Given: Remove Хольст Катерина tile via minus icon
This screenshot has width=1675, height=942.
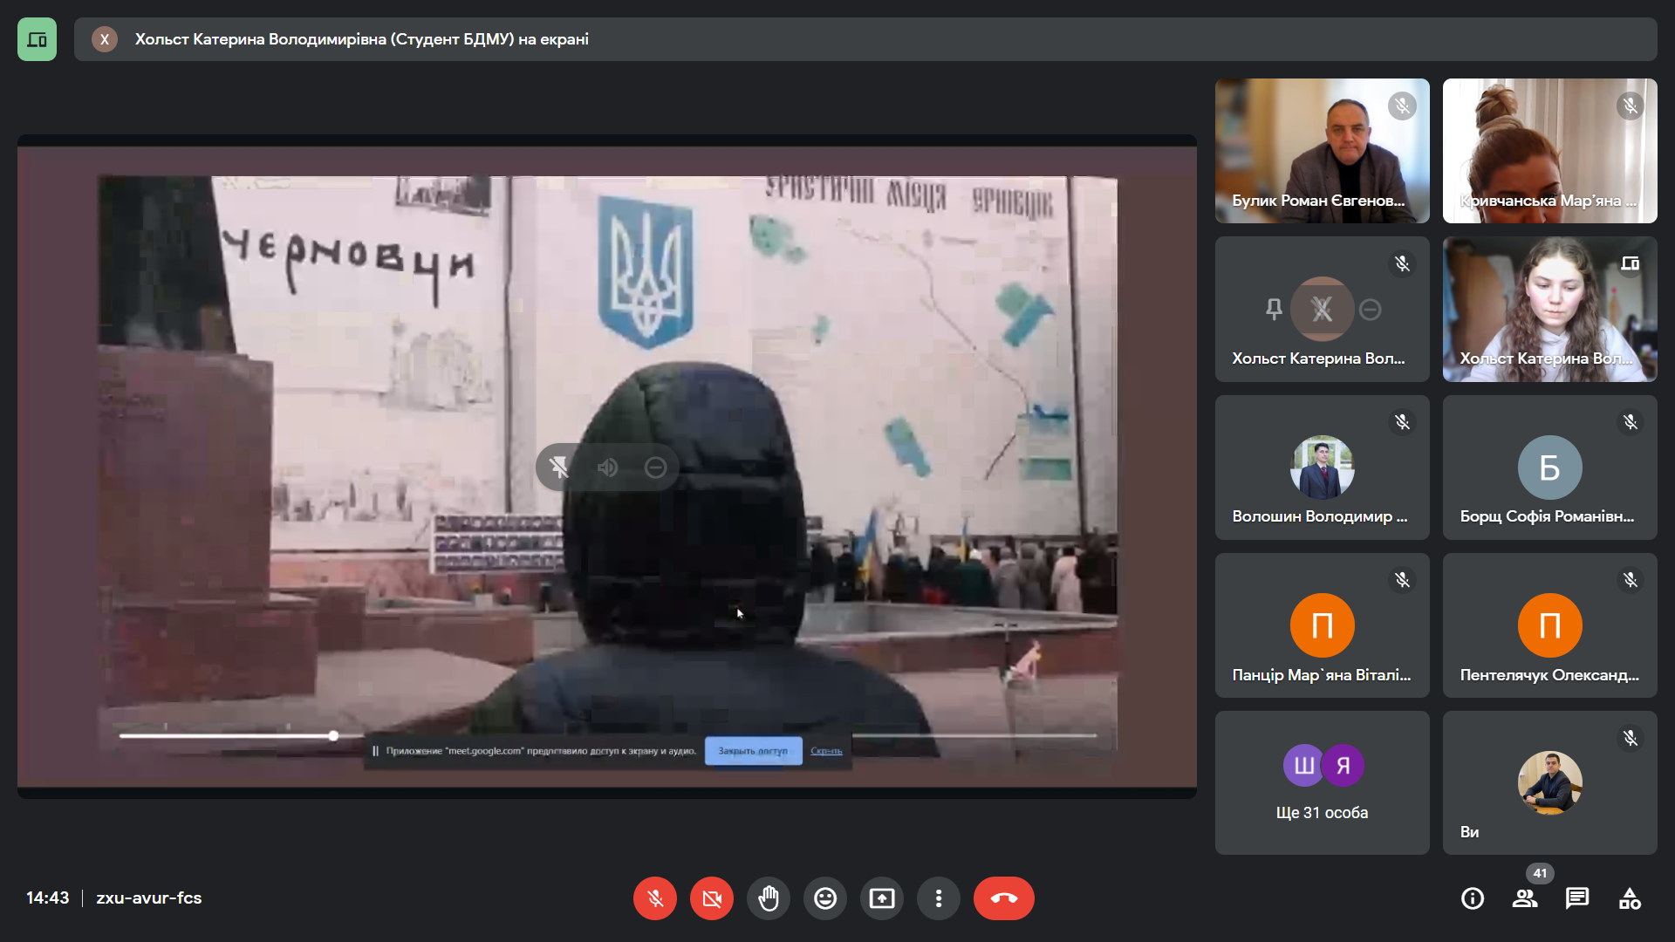Looking at the screenshot, I should point(1371,309).
